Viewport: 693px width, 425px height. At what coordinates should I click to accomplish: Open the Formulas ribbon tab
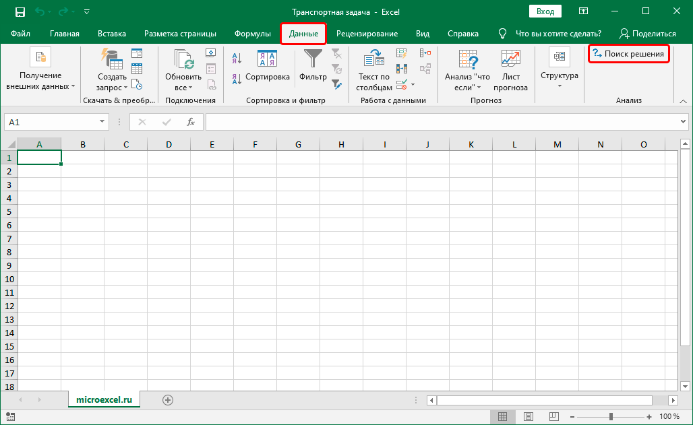tap(252, 34)
